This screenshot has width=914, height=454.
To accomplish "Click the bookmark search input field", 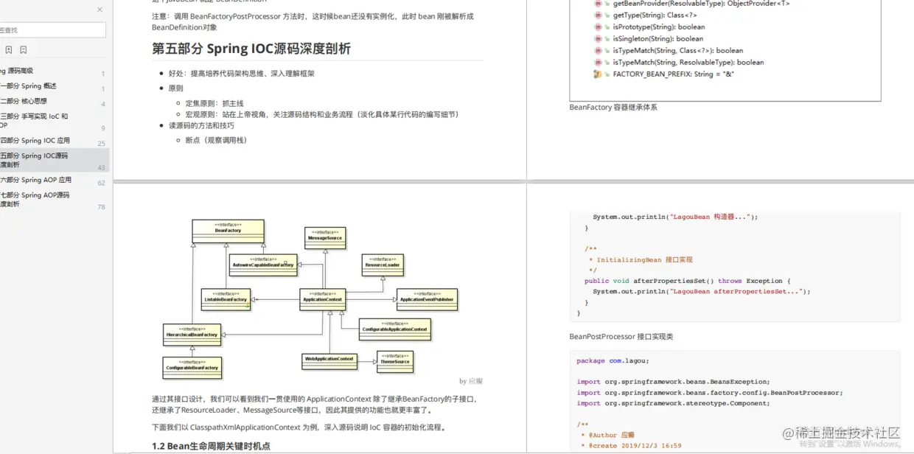I will coord(52,30).
